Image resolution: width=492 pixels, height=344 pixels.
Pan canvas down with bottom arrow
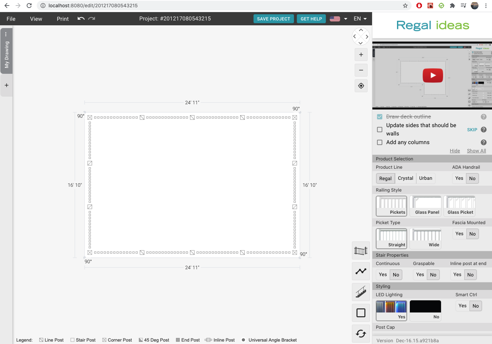pos(361,43)
